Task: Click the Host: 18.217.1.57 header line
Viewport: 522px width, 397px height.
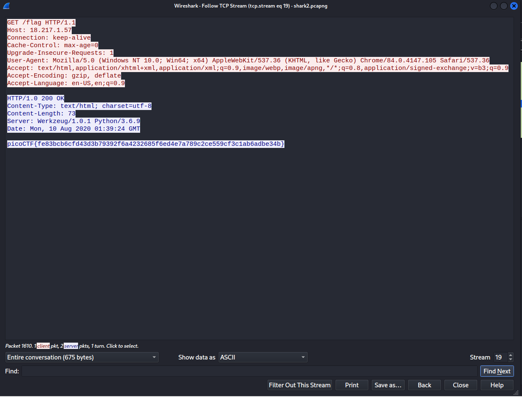Action: click(39, 30)
